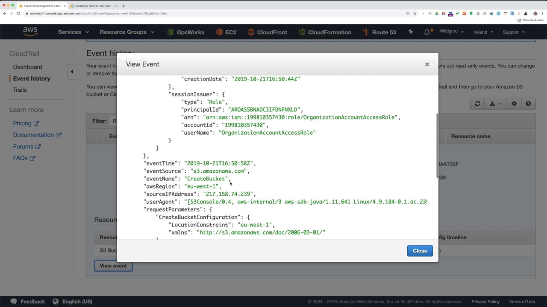Click the blue Close button in the dialog

click(x=420, y=251)
